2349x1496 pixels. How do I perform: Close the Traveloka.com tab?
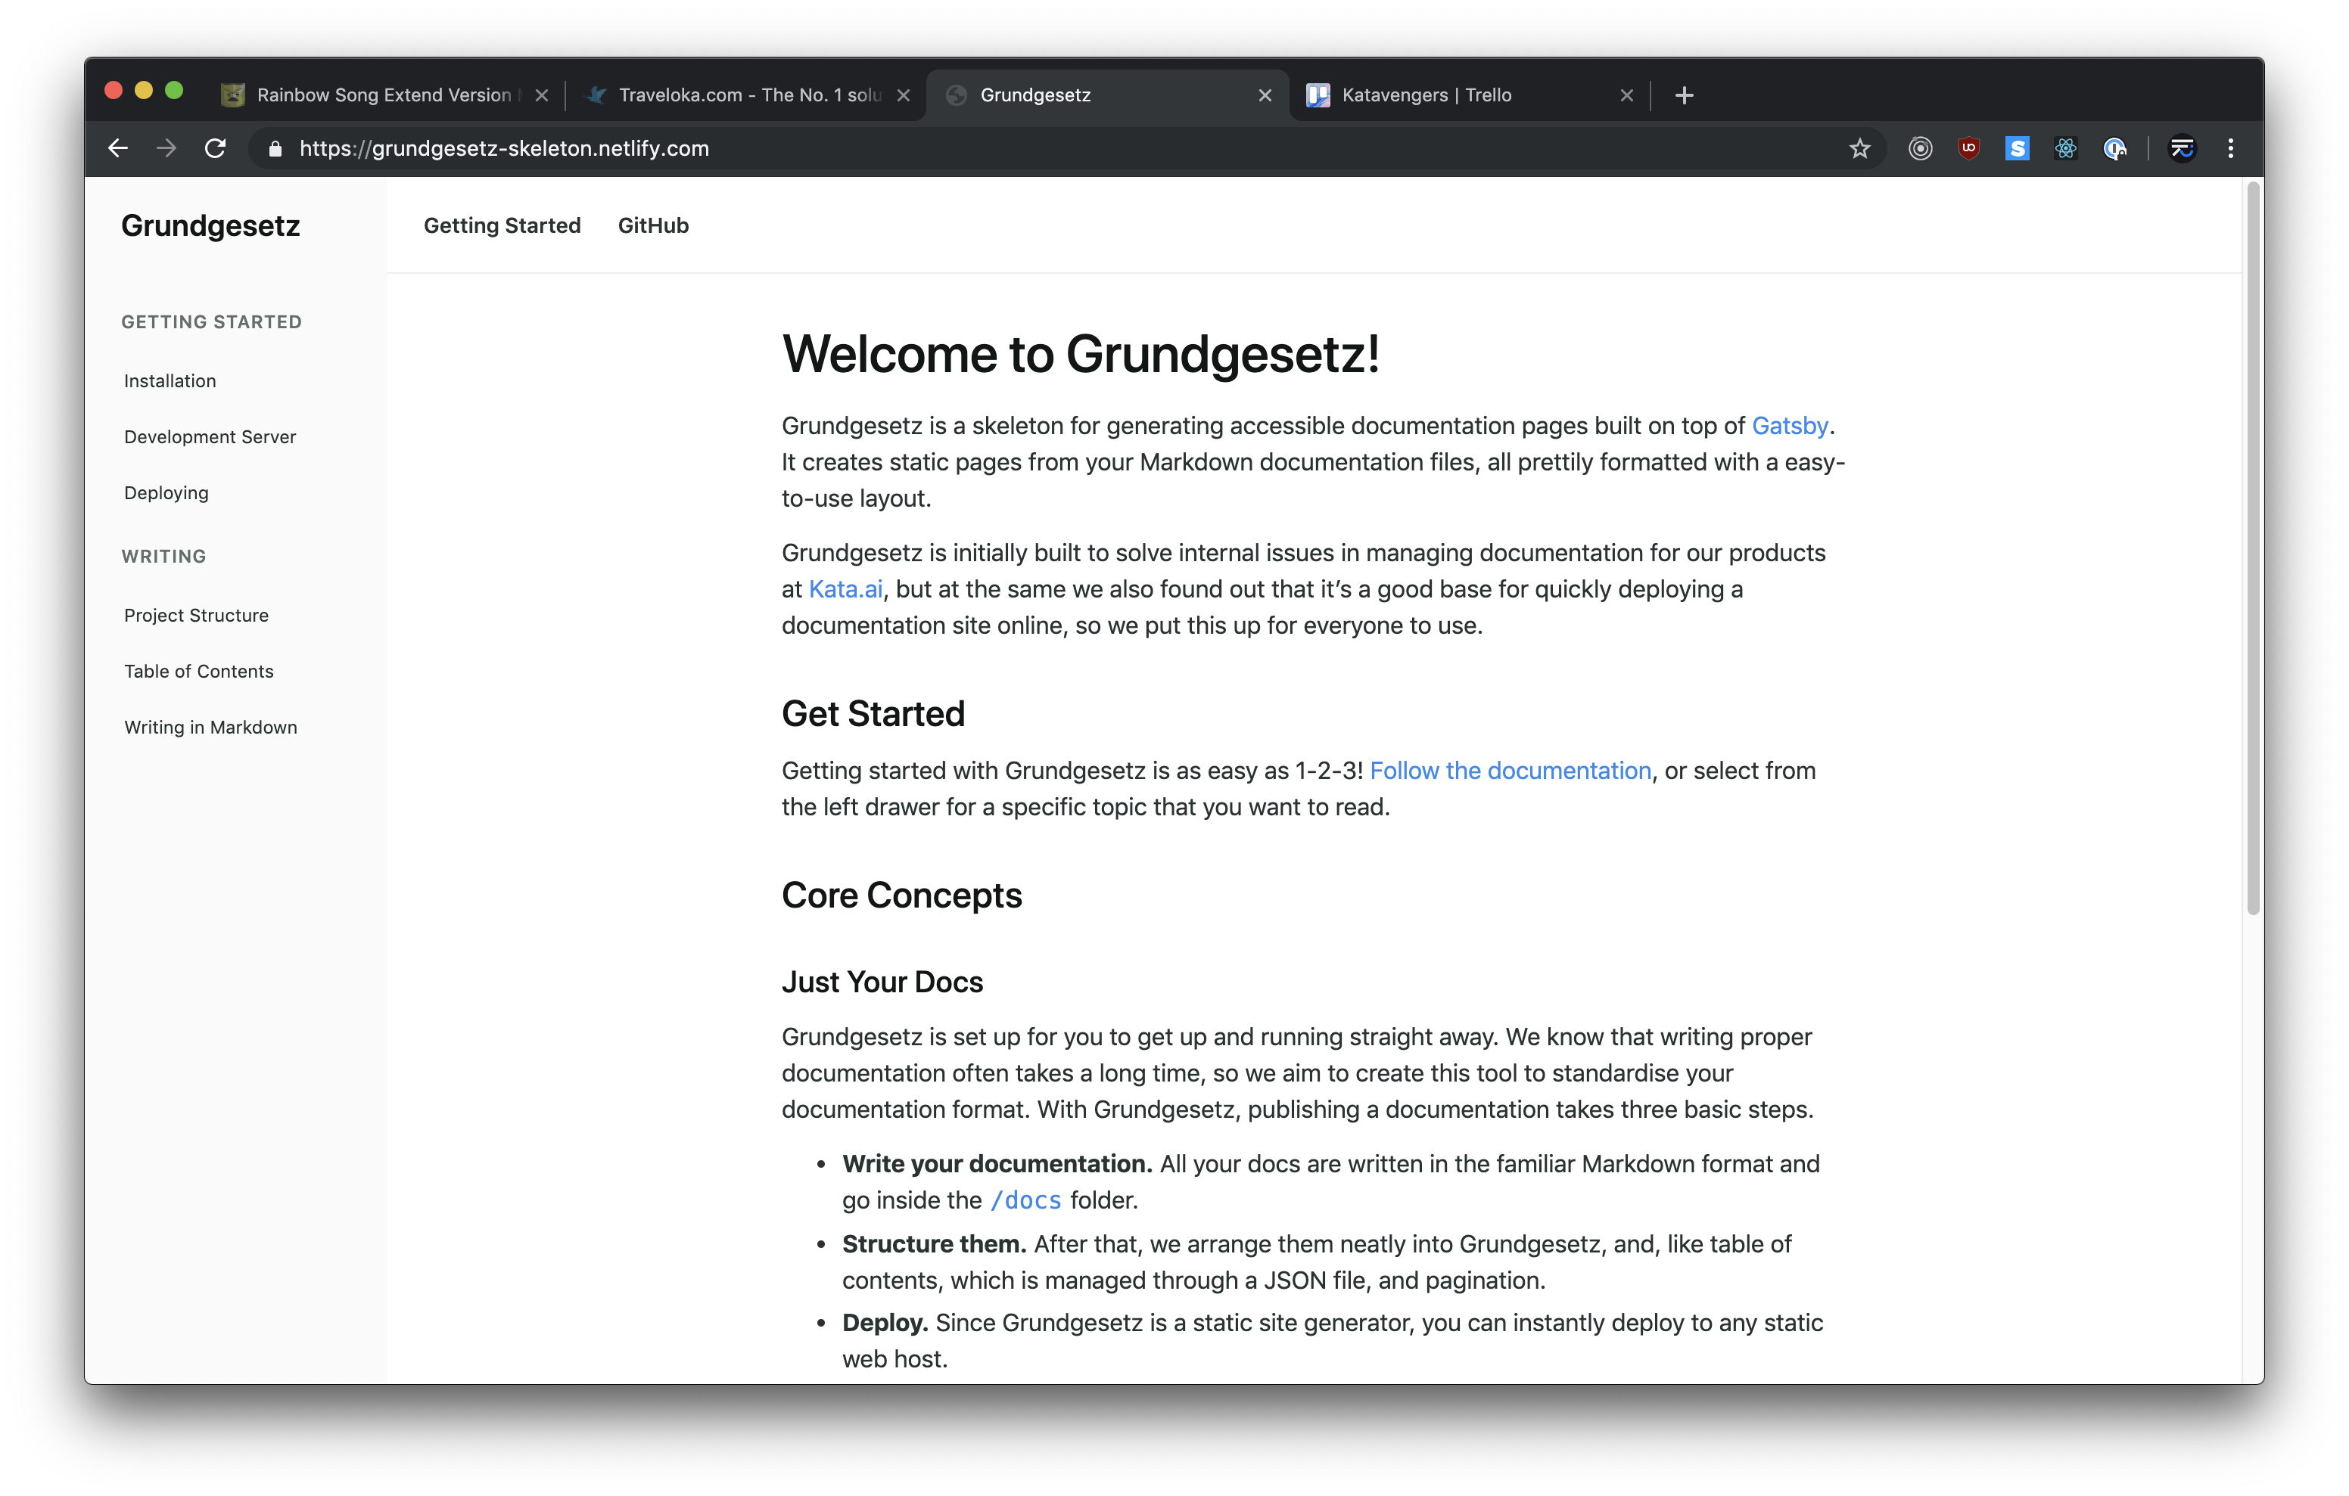click(x=904, y=95)
